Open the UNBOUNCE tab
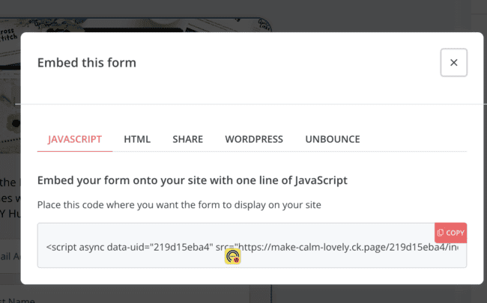This screenshot has width=487, height=303. coord(333,139)
